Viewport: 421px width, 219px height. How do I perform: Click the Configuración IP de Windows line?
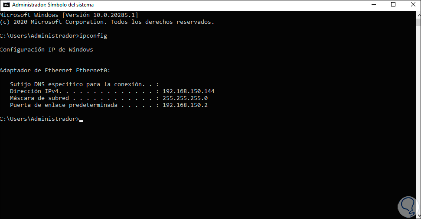(x=46, y=50)
